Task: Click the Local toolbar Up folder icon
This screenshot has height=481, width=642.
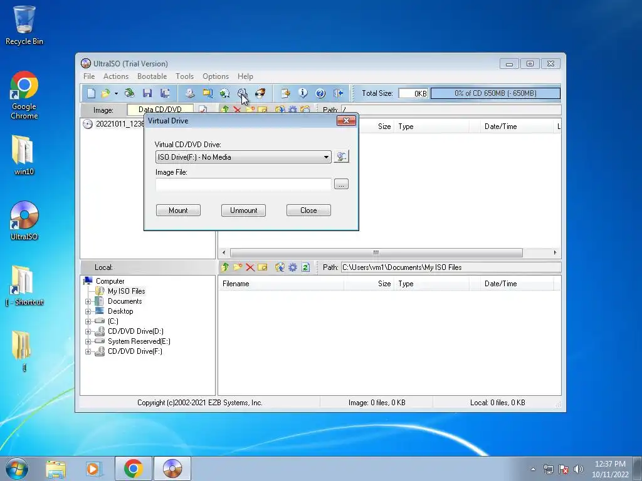Action: (x=225, y=267)
